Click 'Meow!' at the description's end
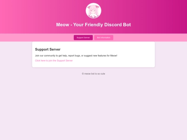This screenshot has width=187, height=140. coord(114,56)
